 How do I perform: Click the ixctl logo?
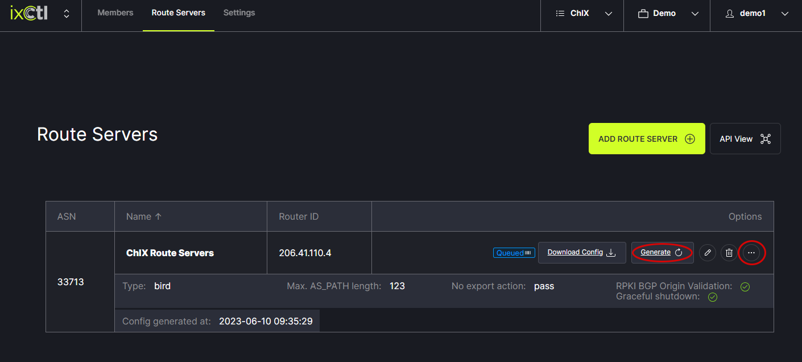click(x=29, y=14)
